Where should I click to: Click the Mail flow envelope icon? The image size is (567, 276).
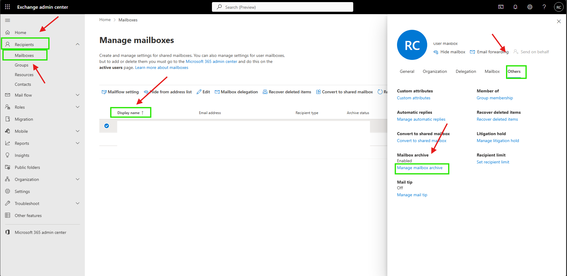pos(8,95)
